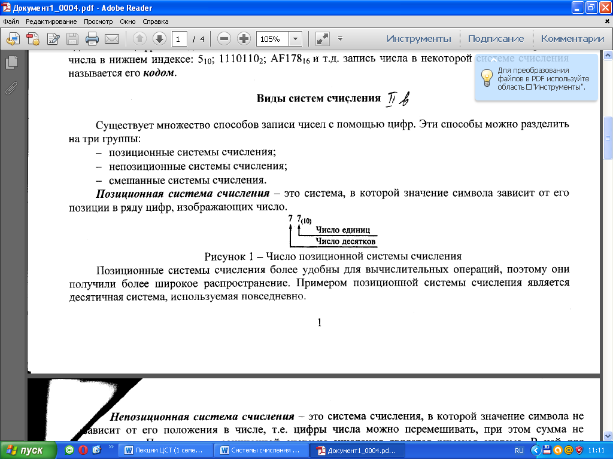Click the figure label 'Число десятков'

pyautogui.click(x=345, y=241)
